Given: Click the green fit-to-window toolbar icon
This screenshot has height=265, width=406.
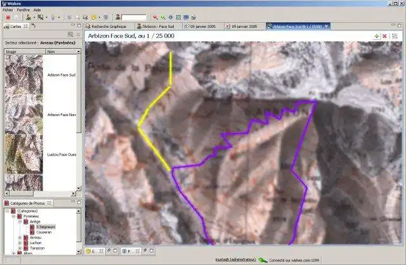Looking at the screenshot, I should pos(178,17).
